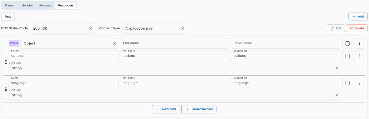This screenshot has height=119, width=369.
Task: Focus the ROOT Xml name field
Action: pyautogui.click(x=175, y=43)
